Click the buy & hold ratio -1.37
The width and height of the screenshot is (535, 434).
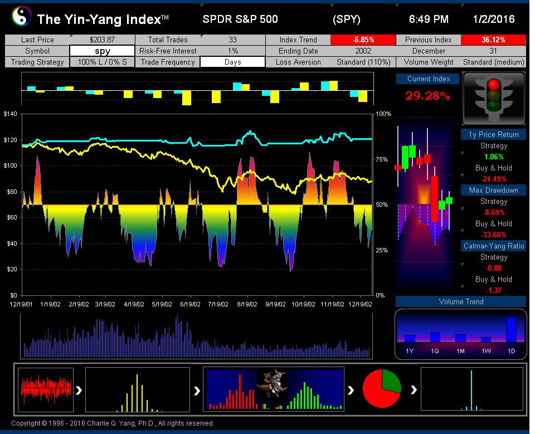click(494, 290)
